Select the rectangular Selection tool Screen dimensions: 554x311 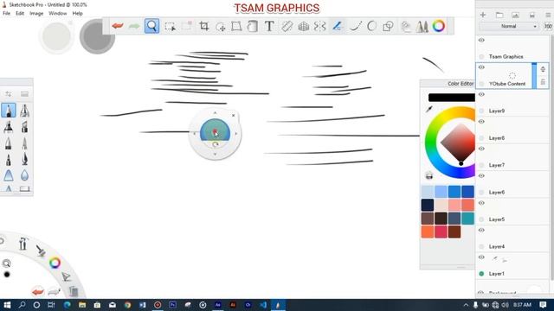coord(170,27)
